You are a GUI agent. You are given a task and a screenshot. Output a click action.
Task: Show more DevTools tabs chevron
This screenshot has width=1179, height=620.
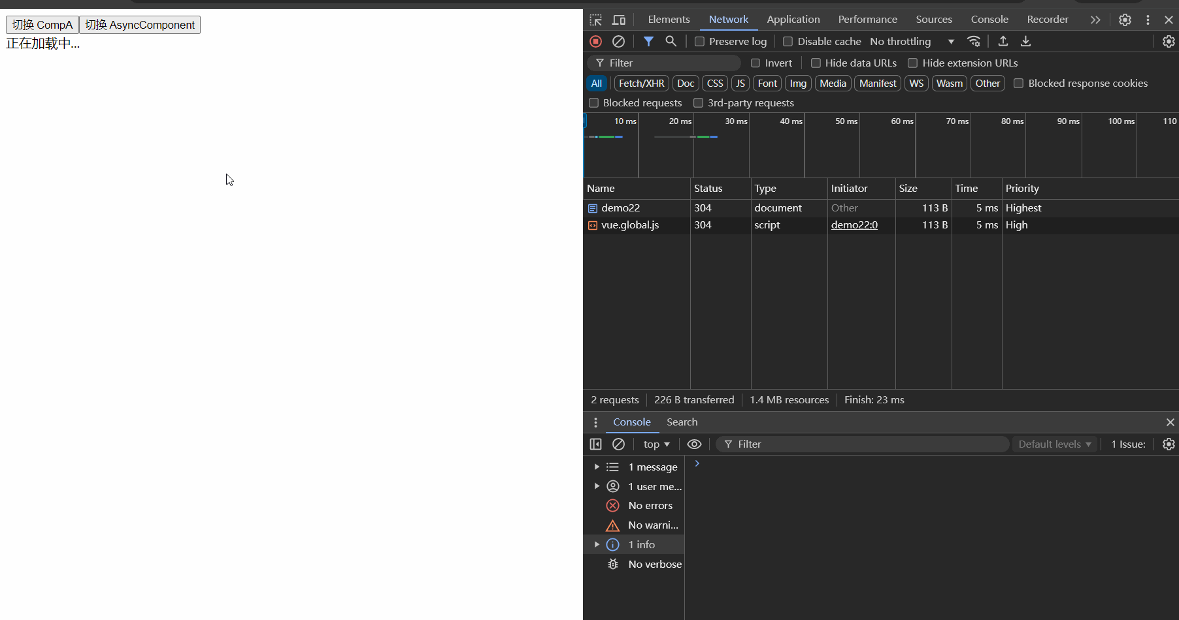pyautogui.click(x=1095, y=20)
